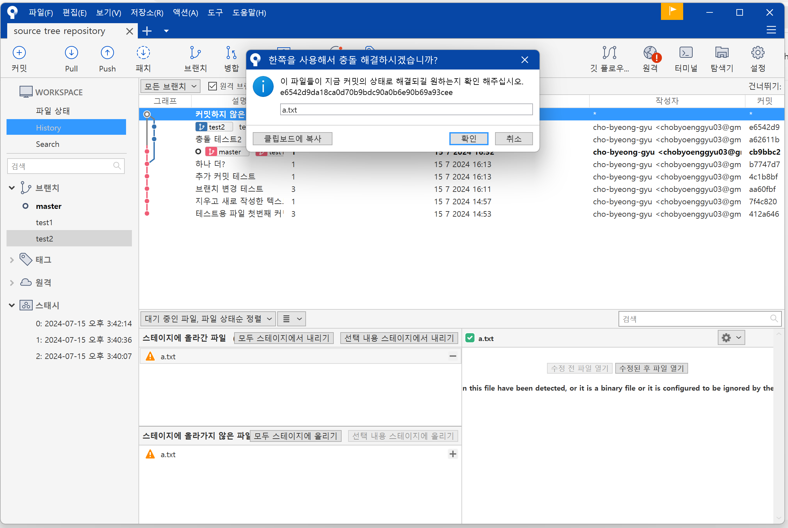Open the tab list dropdown arrow next to plus
This screenshot has height=528, width=788.
166,31
